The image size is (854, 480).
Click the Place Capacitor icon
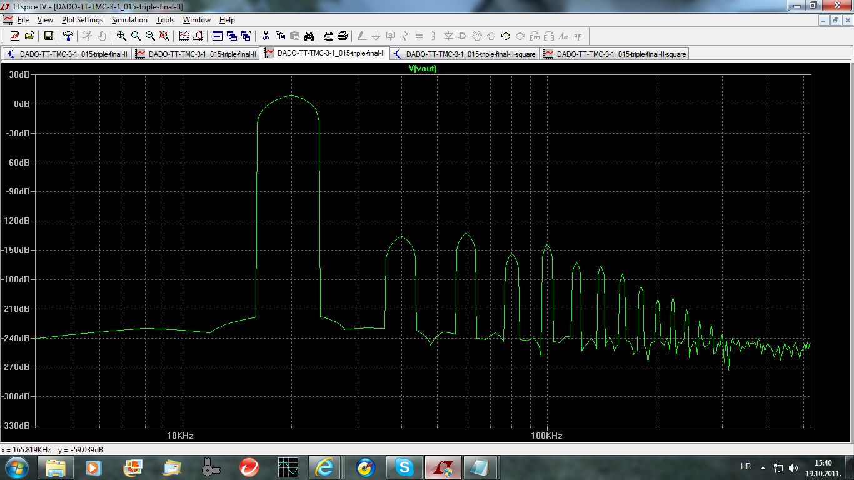[x=419, y=36]
